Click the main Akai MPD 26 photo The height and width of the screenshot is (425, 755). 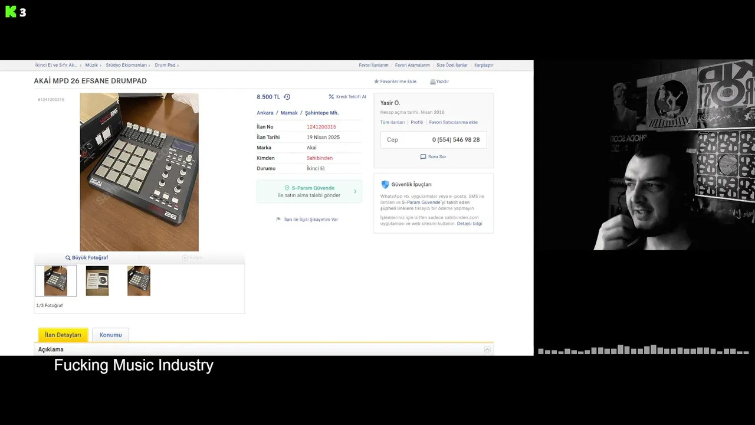tap(139, 172)
